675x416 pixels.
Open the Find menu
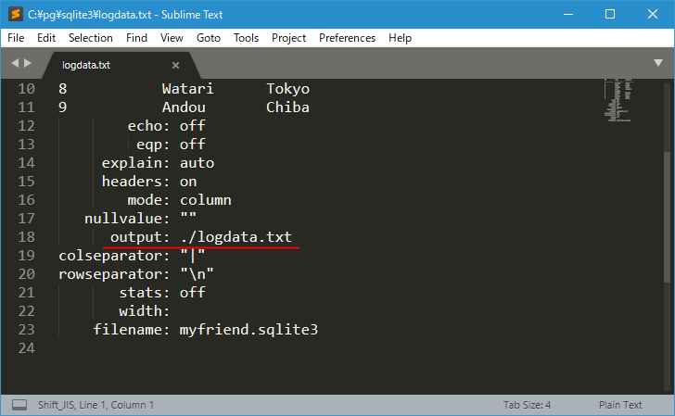point(136,38)
